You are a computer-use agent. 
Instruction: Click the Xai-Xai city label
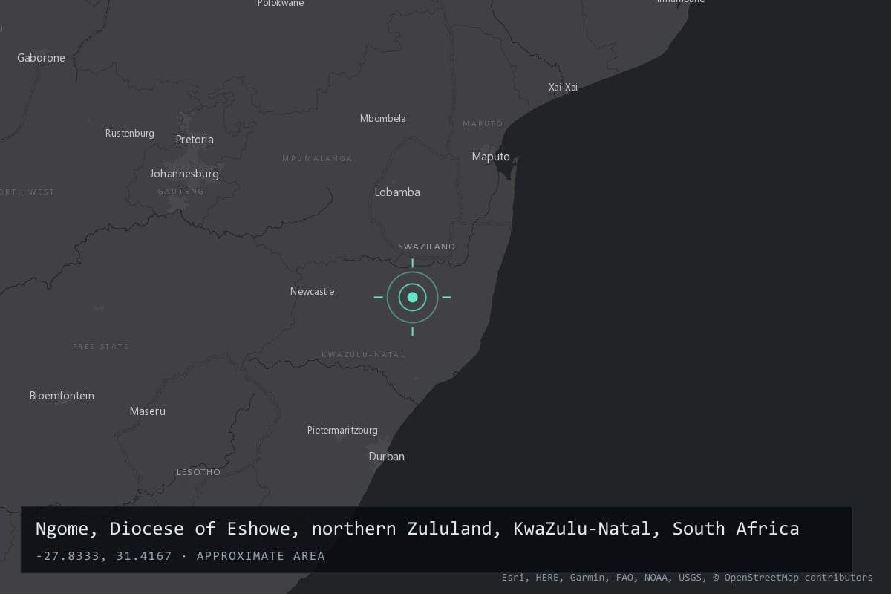pos(563,87)
